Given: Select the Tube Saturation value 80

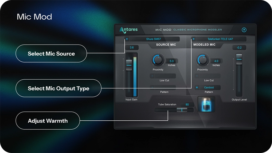Looking at the screenshot, I should (187, 104).
